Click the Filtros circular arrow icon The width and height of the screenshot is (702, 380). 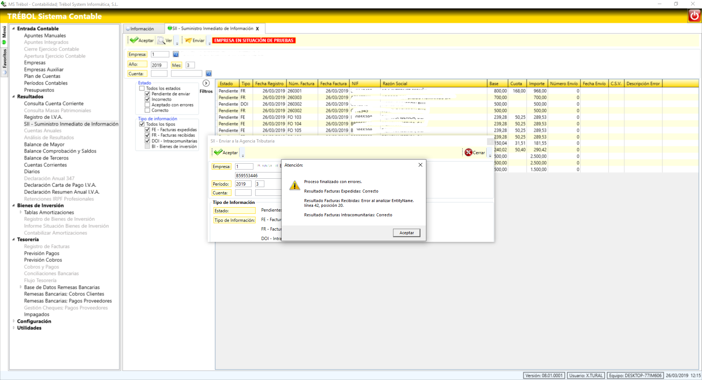point(206,83)
